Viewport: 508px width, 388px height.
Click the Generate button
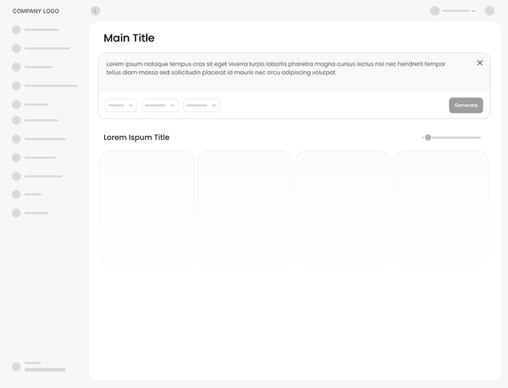point(466,106)
